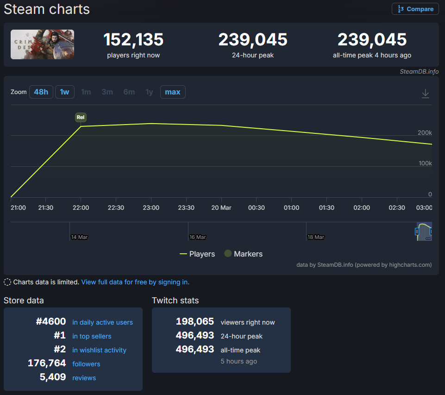Set chart zoom to max

click(173, 92)
